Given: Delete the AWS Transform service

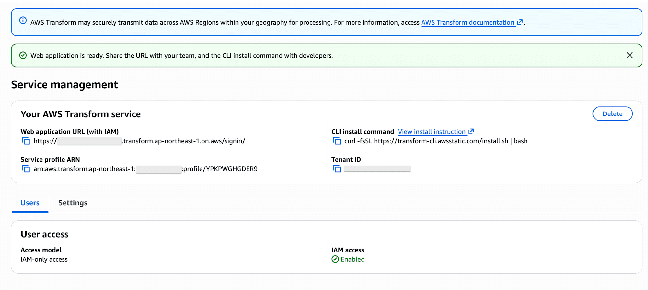Looking at the screenshot, I should coord(612,114).
